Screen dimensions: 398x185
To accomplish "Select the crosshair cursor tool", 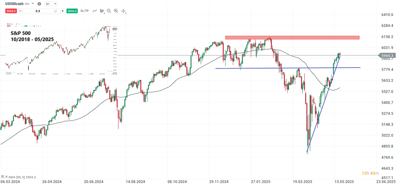I will pyautogui.click(x=123, y=11).
